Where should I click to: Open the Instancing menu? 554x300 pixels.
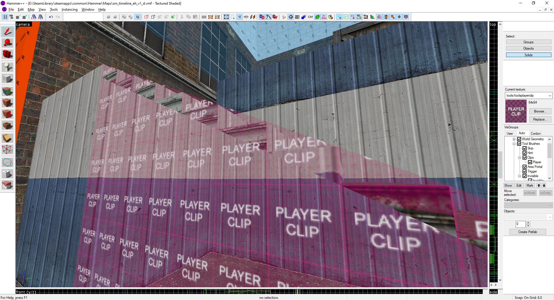click(x=70, y=10)
